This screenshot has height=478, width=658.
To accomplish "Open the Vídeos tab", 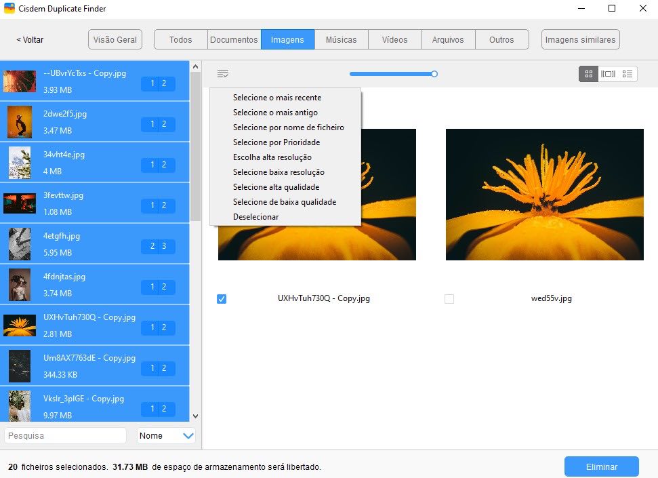I will coord(394,39).
